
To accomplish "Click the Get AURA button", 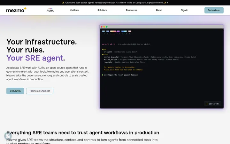I will click(x=15, y=91).
